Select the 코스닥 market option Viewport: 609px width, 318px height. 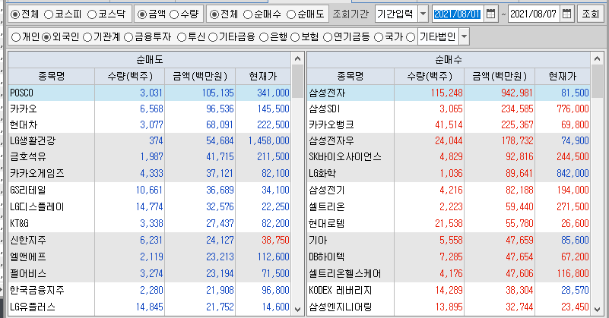92,14
